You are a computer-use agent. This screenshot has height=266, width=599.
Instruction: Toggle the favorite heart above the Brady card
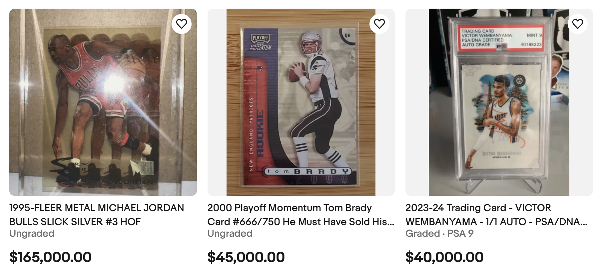[x=379, y=24]
